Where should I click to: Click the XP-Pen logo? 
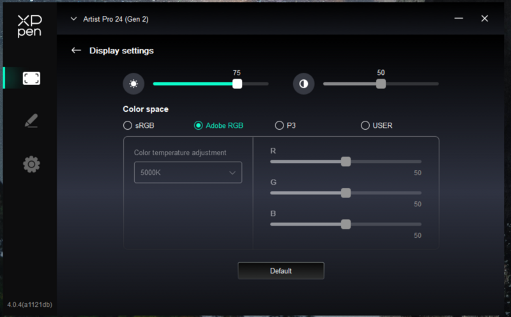point(29,26)
